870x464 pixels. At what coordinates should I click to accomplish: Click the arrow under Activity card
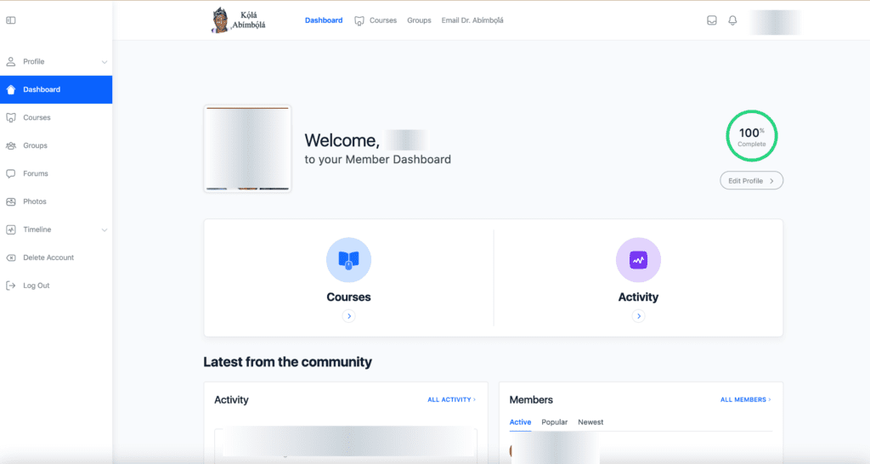click(638, 316)
